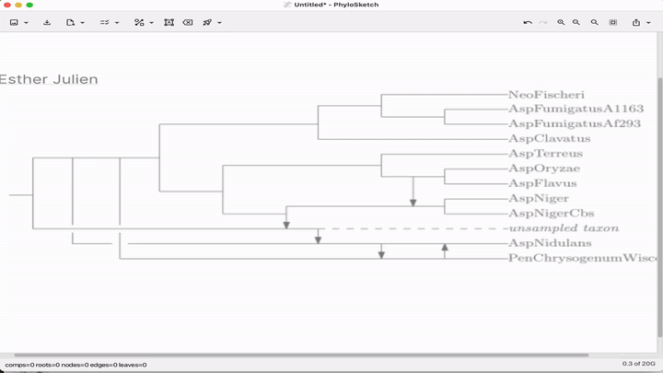Open the dropdown beside the rocket icon
Screen dimensions: 663x373
[x=219, y=23]
